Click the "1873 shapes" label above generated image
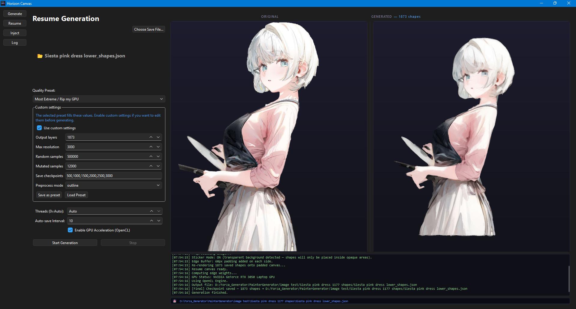This screenshot has height=309, width=576. point(409,17)
